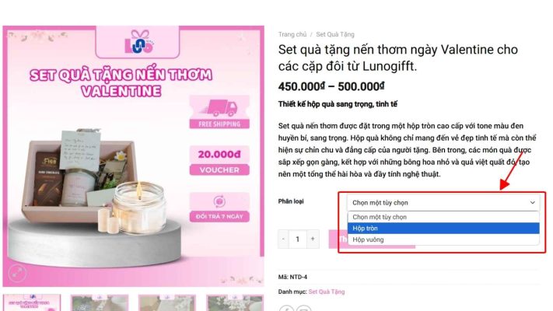Screen dimensions: 553x311
Task: Click the dropdown chevron arrow
Action: (533, 203)
